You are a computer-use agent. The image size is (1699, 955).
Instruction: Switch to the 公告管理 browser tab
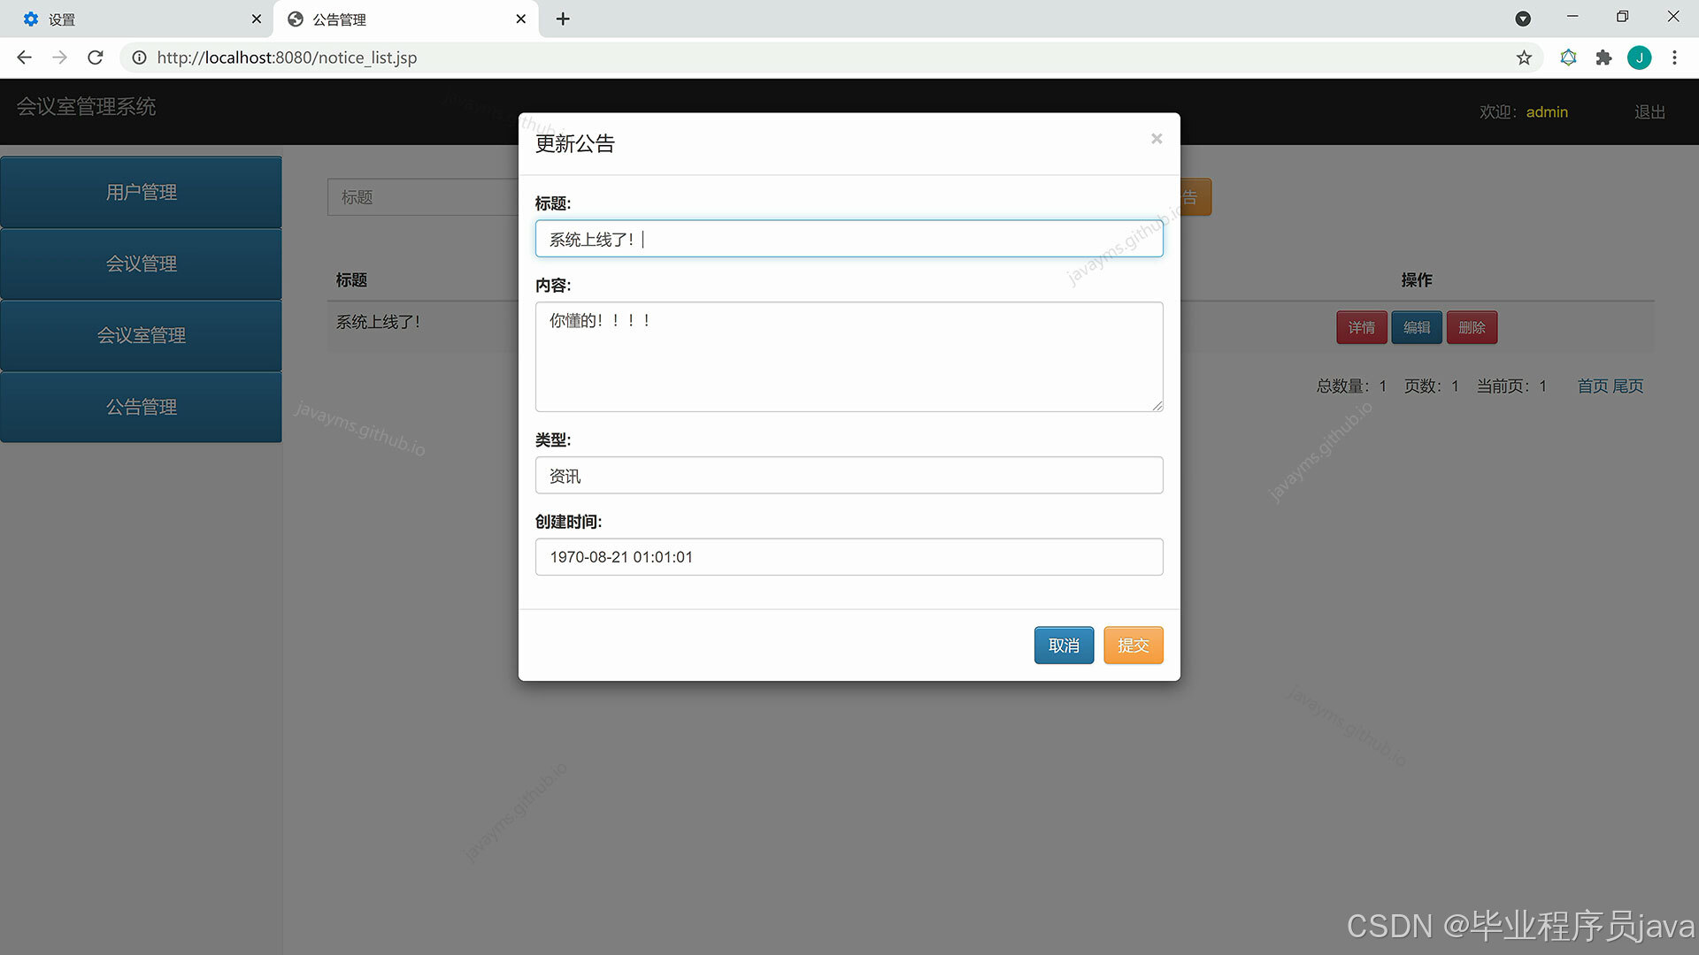point(406,19)
